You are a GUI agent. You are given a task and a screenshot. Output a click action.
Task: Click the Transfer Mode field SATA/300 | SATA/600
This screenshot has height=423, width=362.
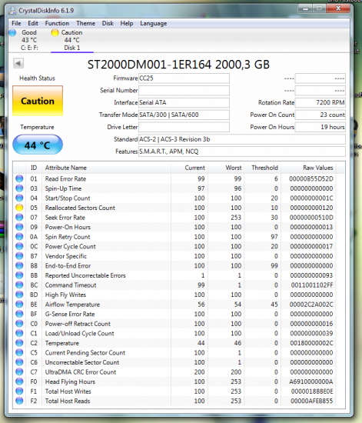[184, 115]
